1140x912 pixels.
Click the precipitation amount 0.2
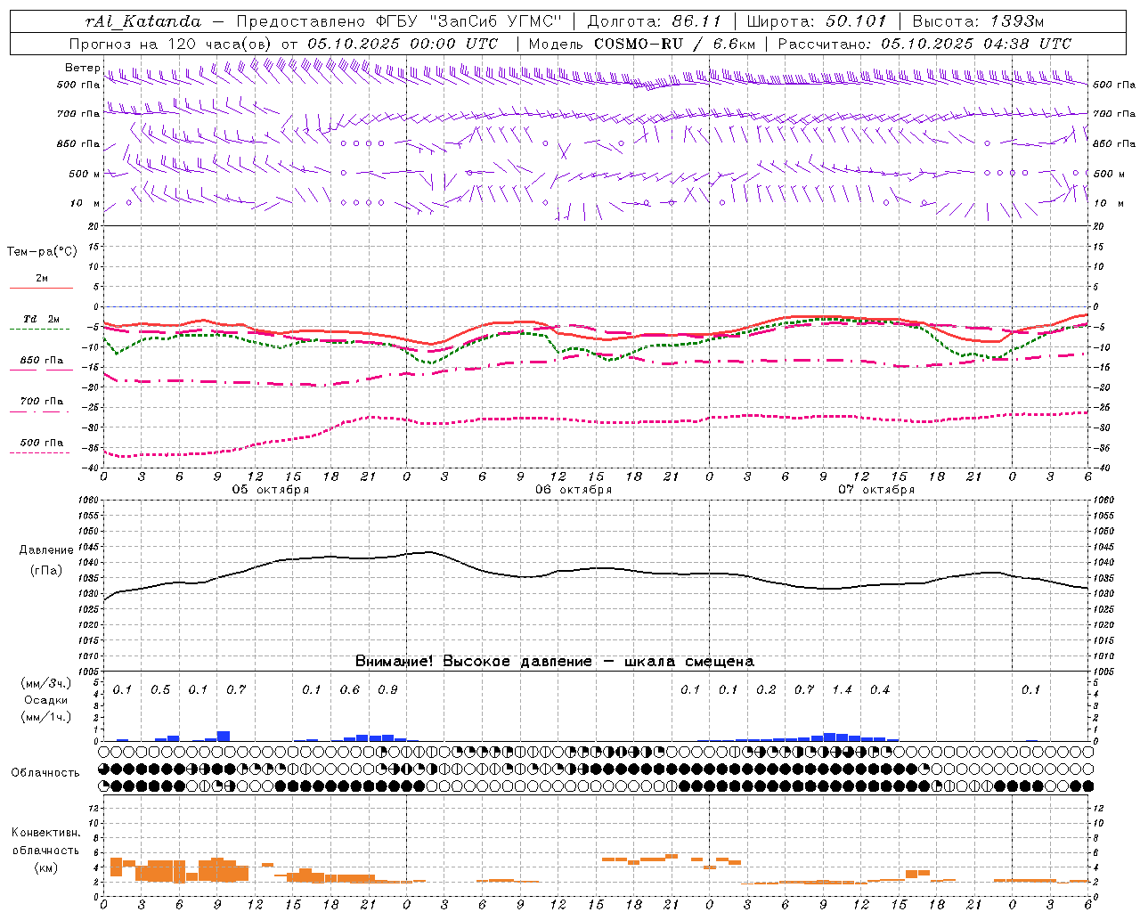pos(766,690)
